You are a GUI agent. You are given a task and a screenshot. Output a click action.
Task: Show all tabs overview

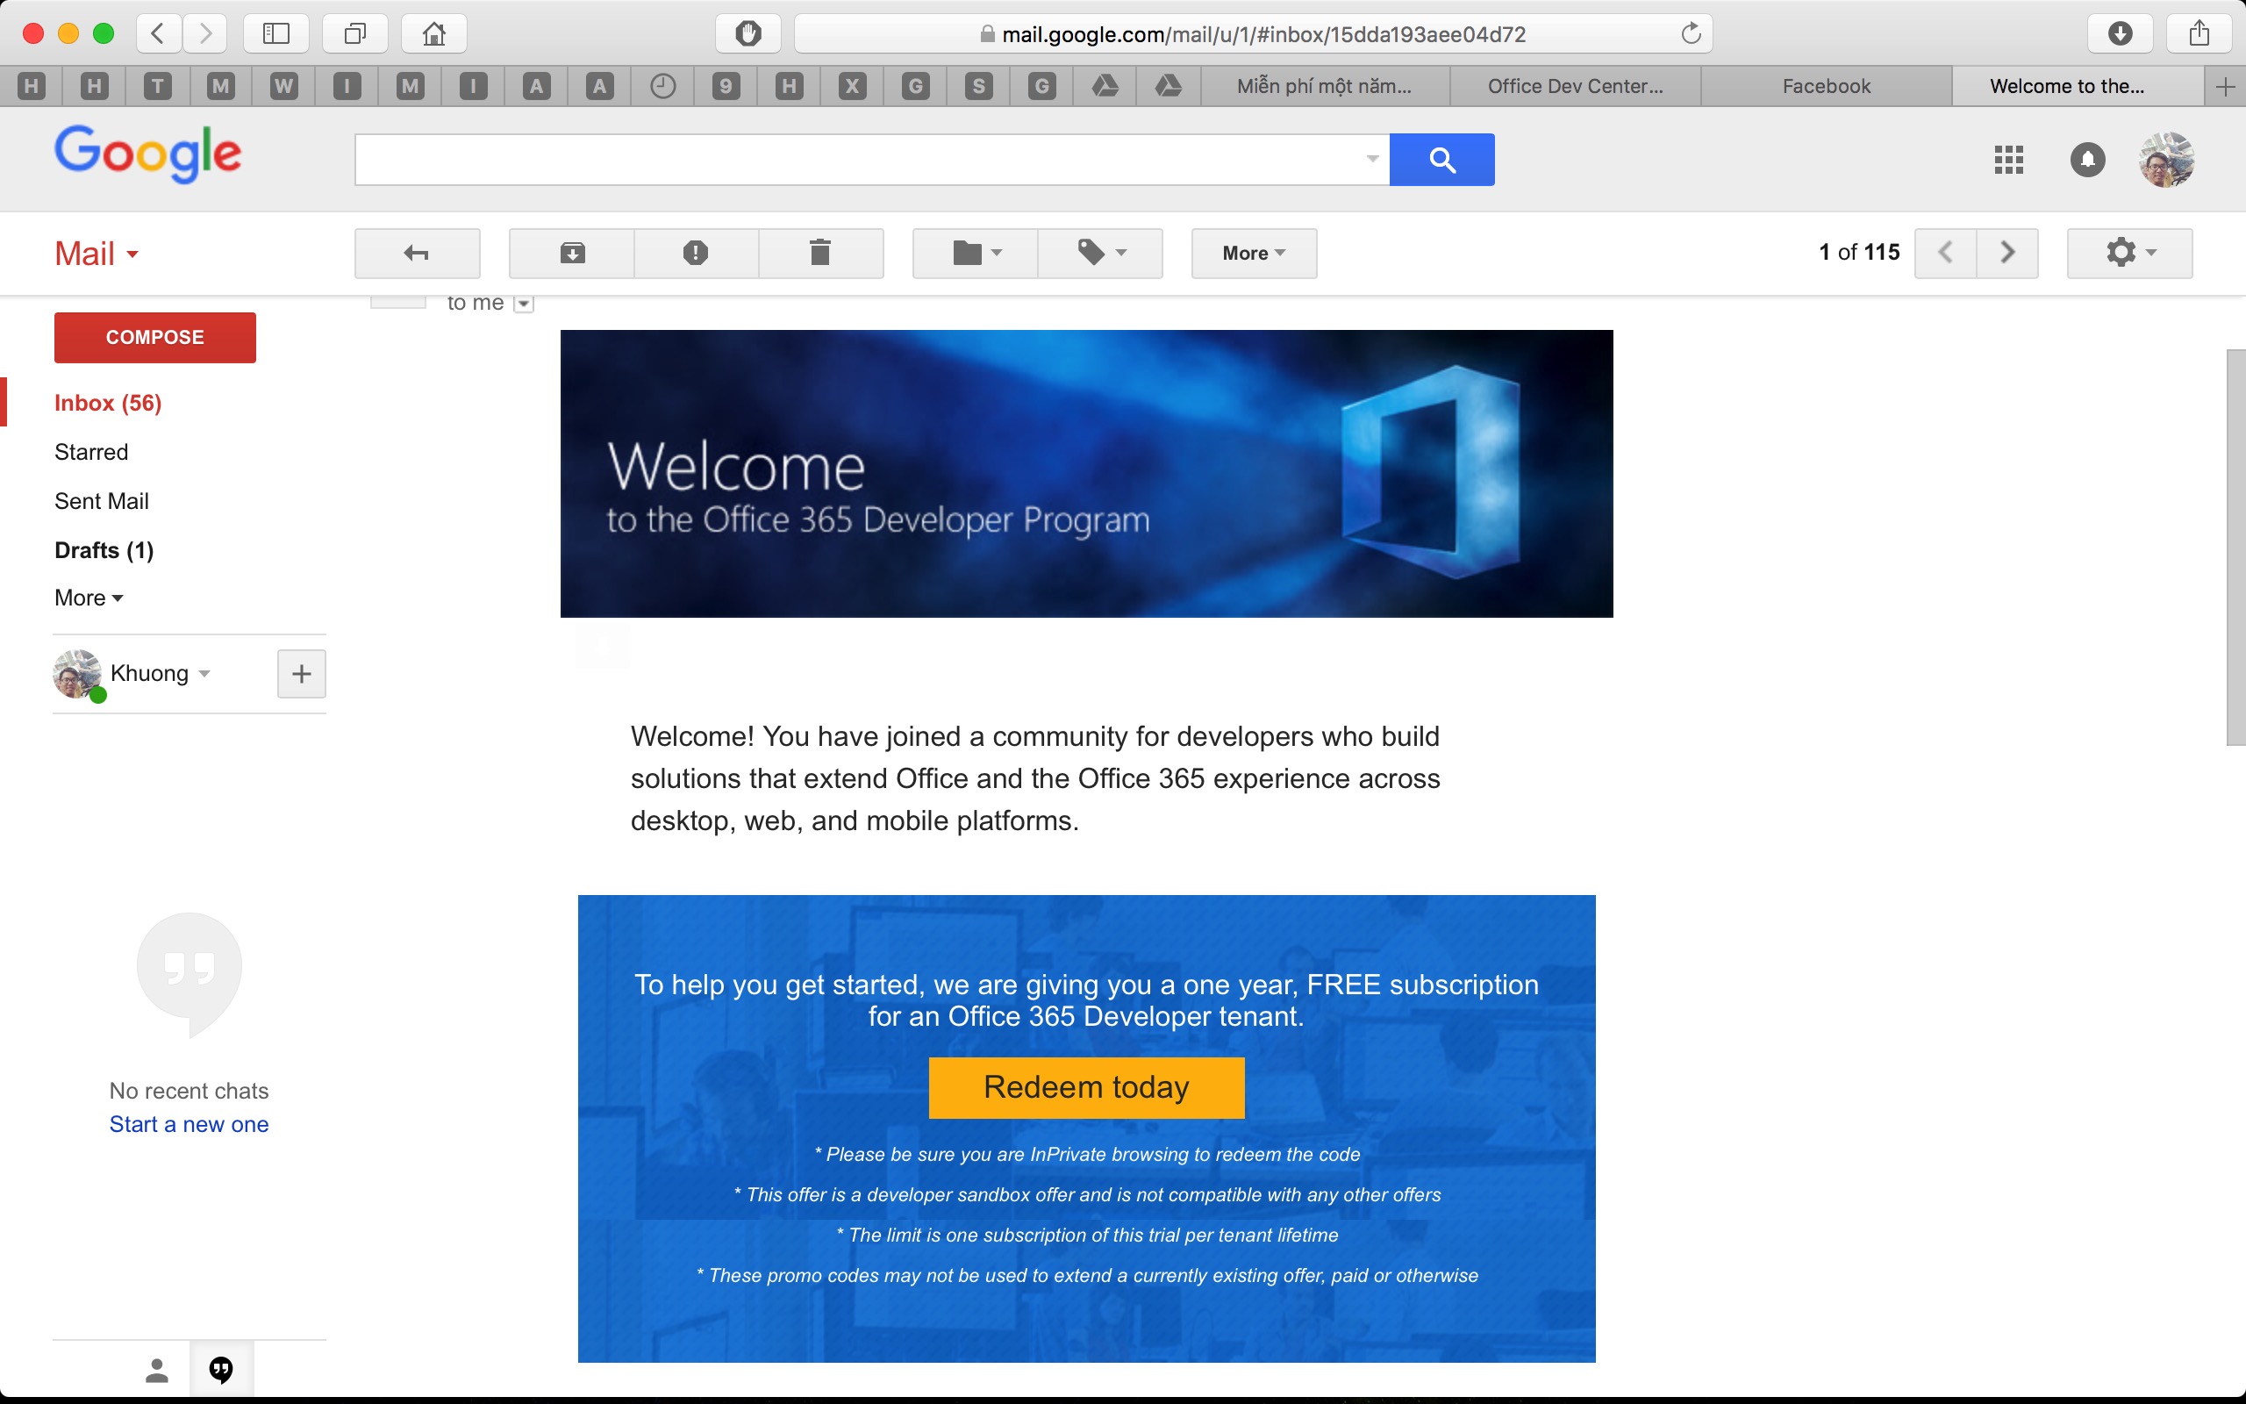pyautogui.click(x=354, y=34)
